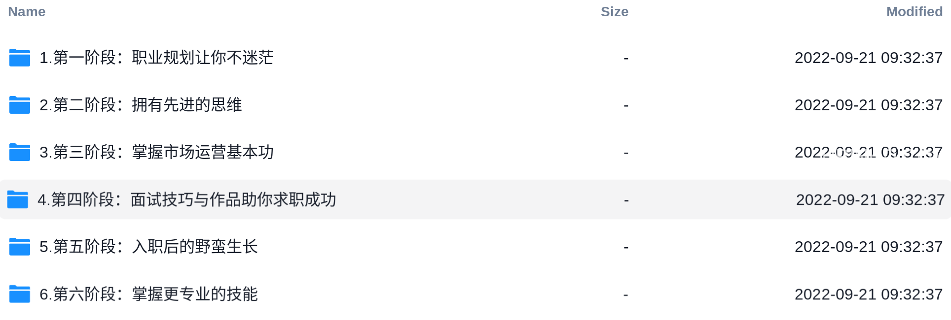
Task: Sort list by Size column header
Action: (x=615, y=12)
